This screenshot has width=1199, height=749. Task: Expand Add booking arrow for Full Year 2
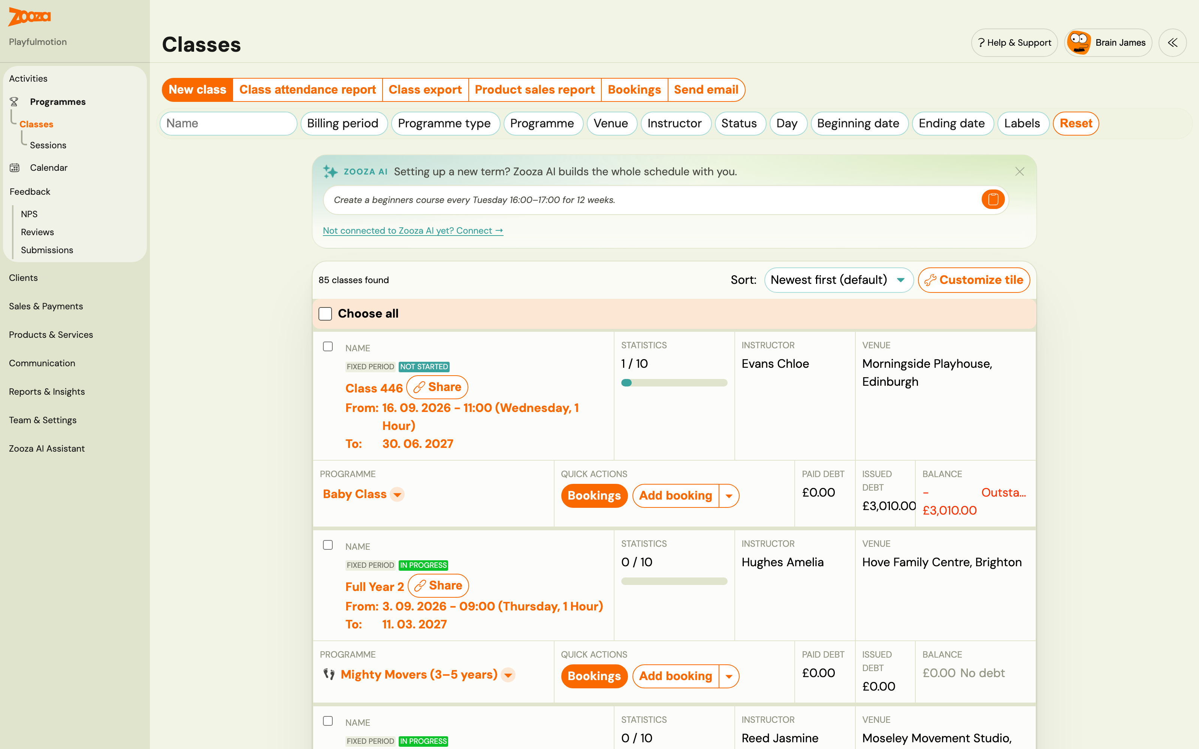point(729,676)
